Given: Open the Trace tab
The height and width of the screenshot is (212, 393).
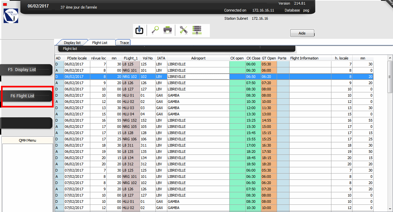Looking at the screenshot, I should click(124, 43).
